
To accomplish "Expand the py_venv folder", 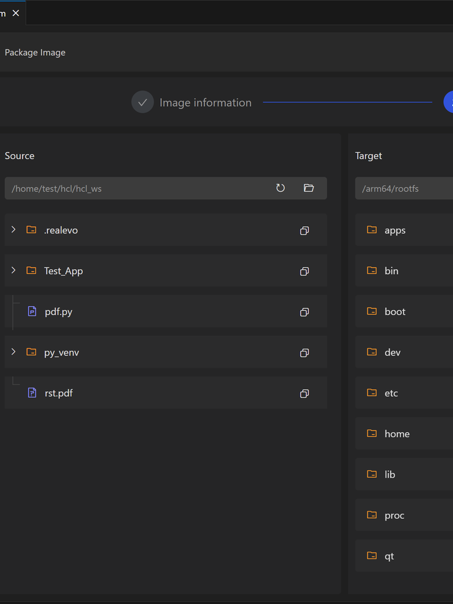I will pos(14,352).
